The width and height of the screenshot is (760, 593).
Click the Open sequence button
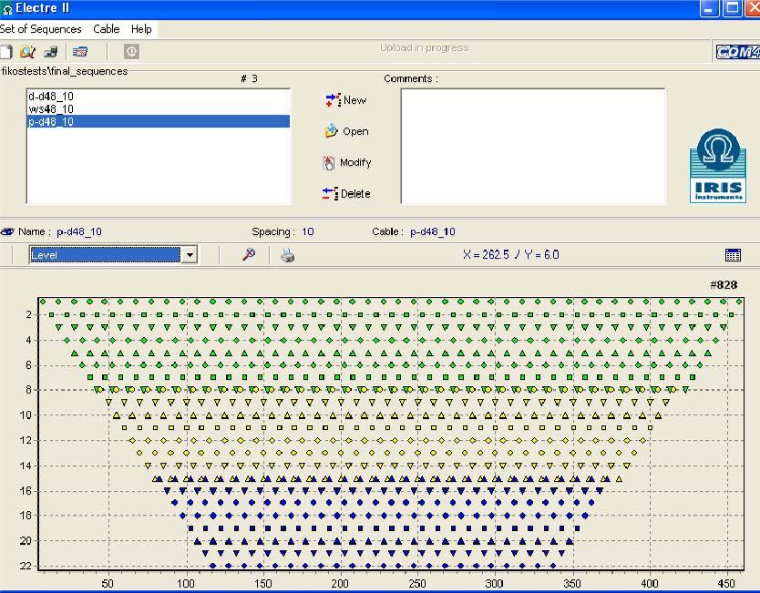(346, 131)
